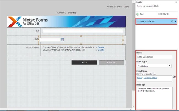Toggle the Show all checkbox
The width and height of the screenshot is (179, 111).
pyautogui.click(x=159, y=14)
